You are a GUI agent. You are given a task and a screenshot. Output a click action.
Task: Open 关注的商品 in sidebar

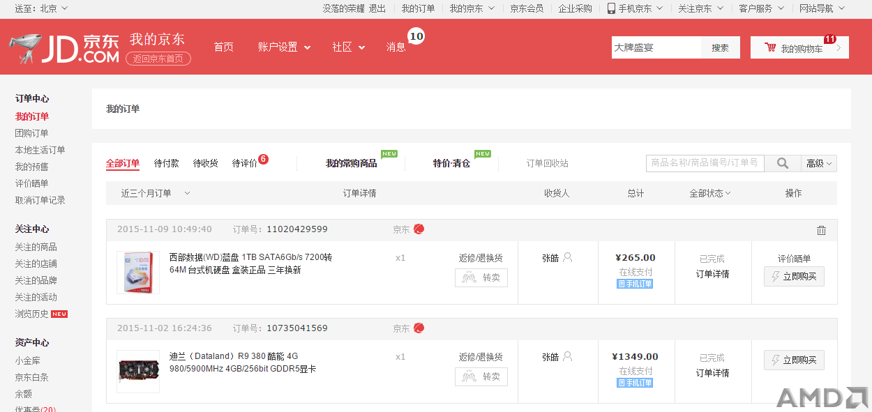[x=36, y=247]
